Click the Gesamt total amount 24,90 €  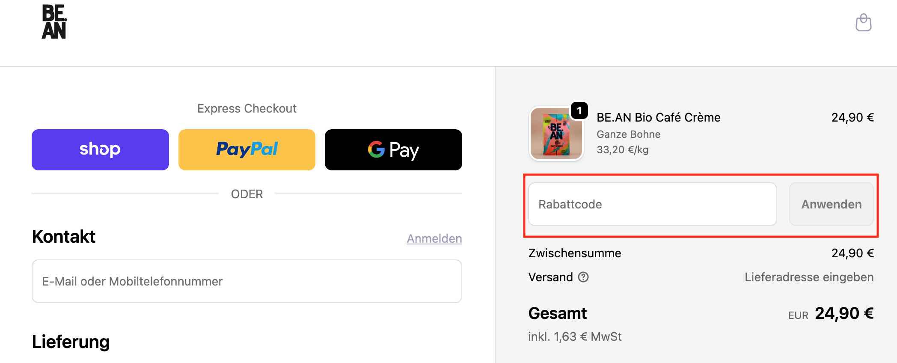click(844, 314)
